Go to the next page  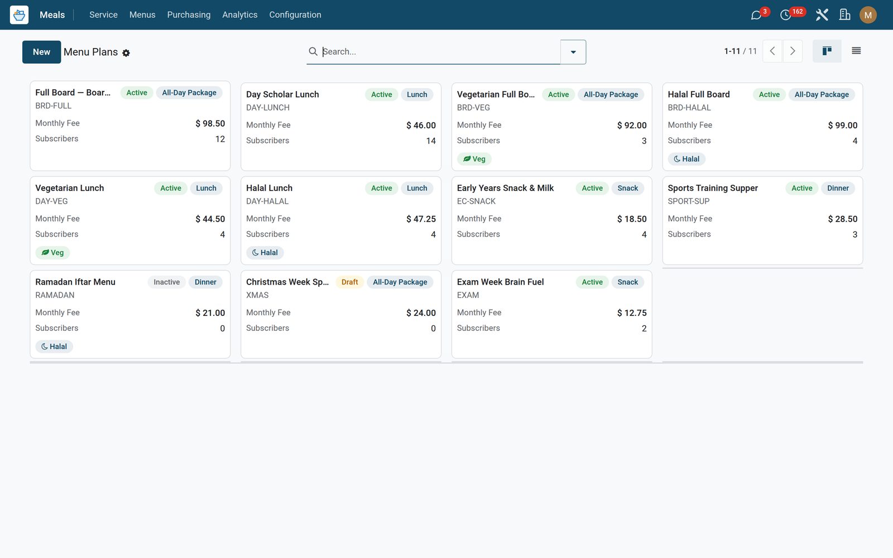[x=793, y=51]
